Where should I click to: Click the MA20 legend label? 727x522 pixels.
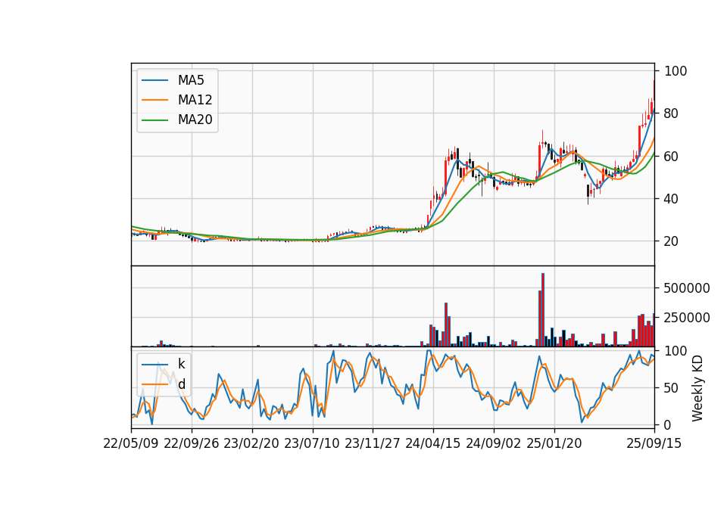click(195, 120)
